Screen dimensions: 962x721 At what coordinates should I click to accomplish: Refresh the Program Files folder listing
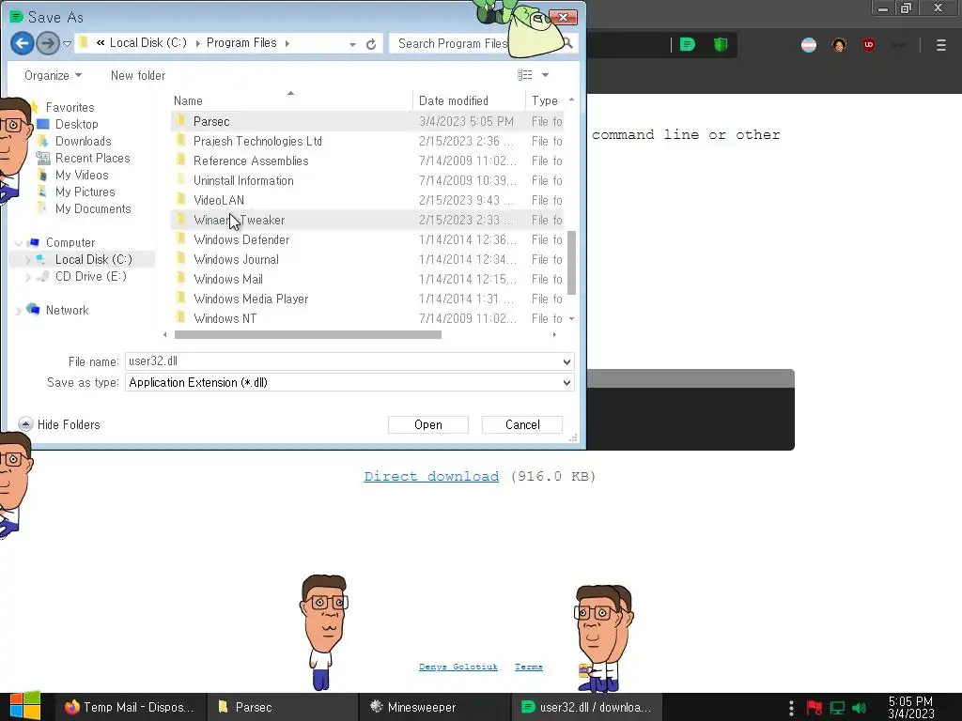tap(370, 44)
